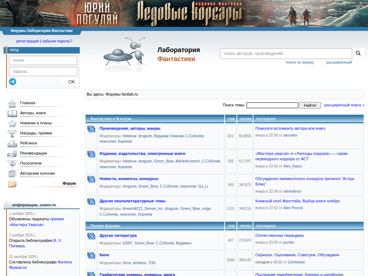Click the Поиск темы text box

tap(272, 105)
